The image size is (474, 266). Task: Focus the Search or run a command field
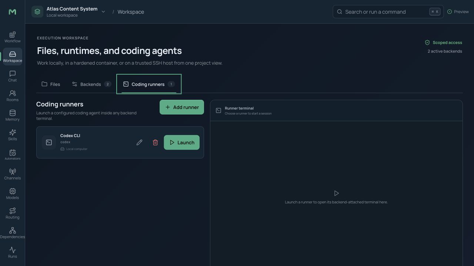point(388,12)
